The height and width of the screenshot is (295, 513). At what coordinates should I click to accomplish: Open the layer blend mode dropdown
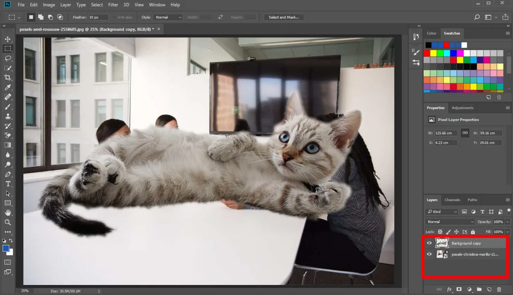450,222
